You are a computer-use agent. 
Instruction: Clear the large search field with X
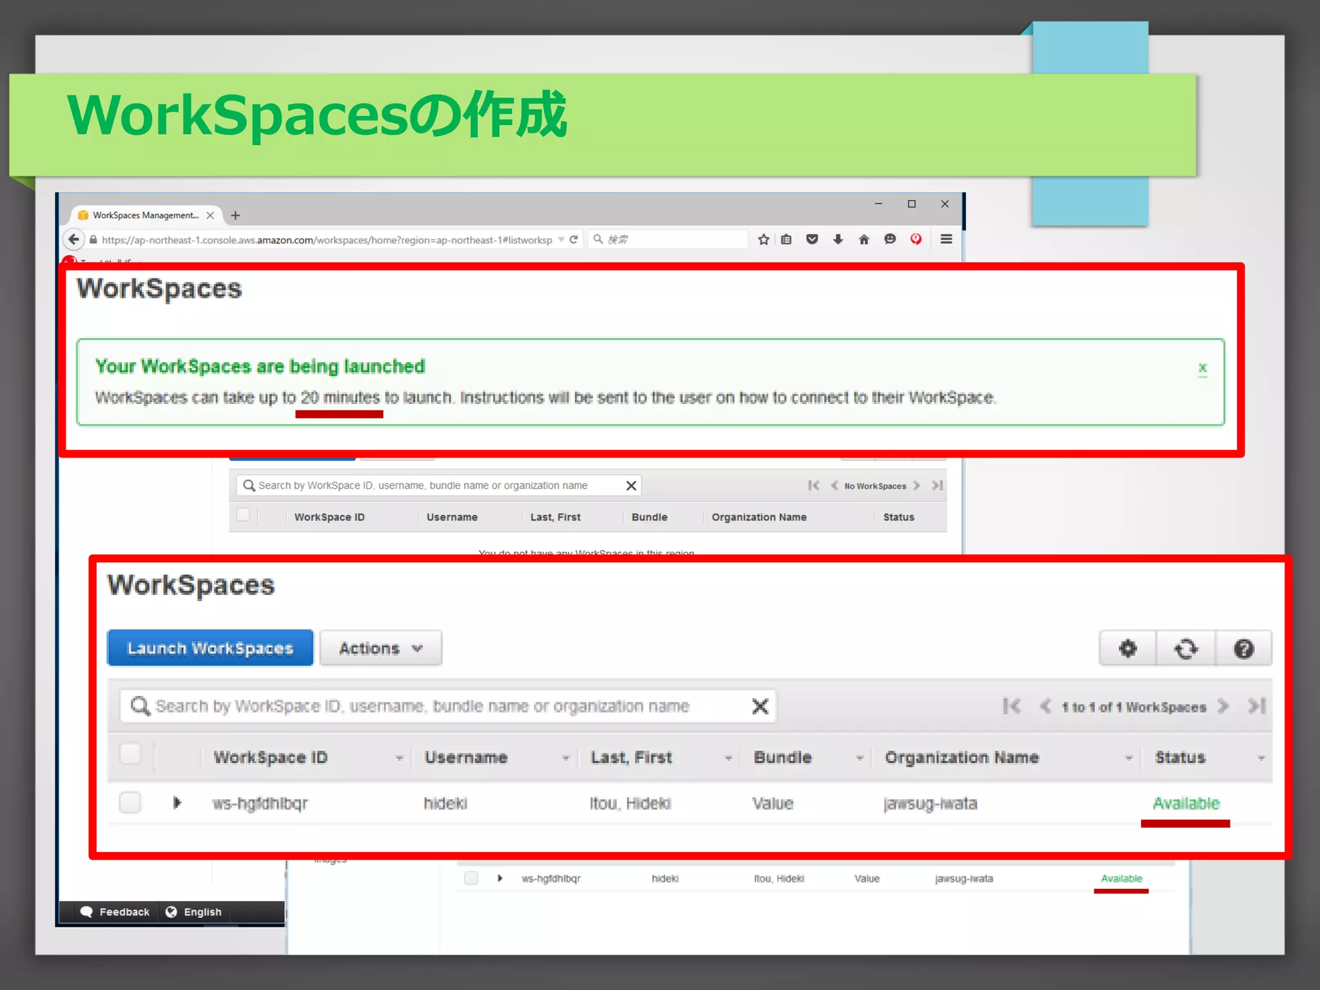760,706
